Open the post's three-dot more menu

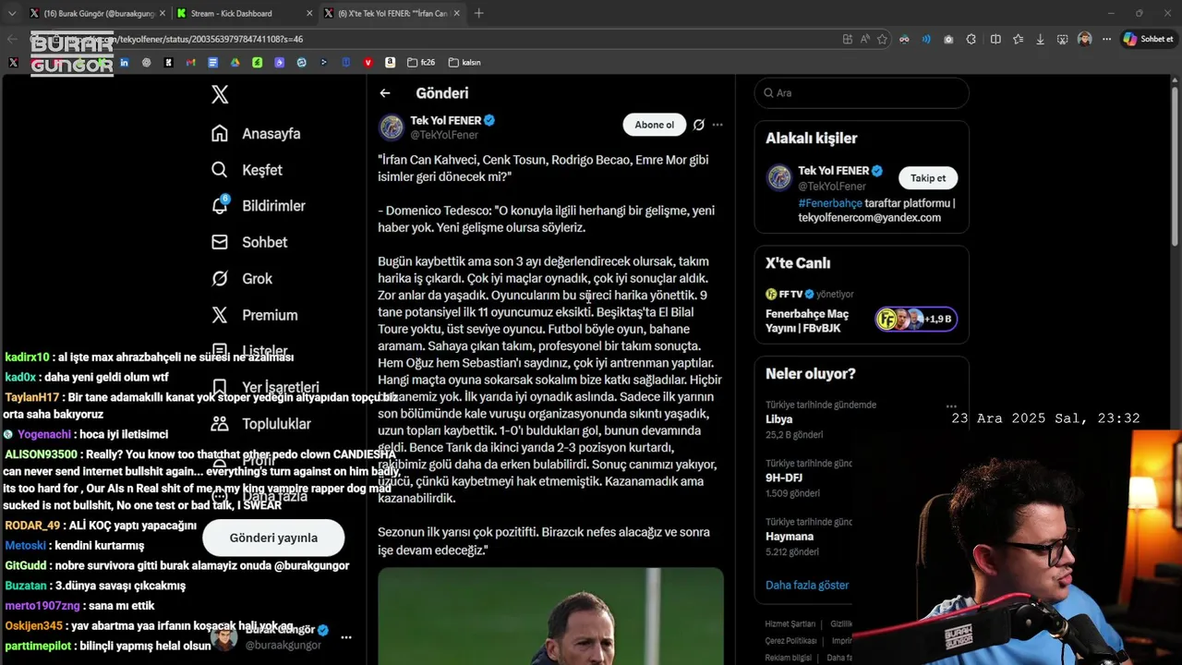coord(718,125)
